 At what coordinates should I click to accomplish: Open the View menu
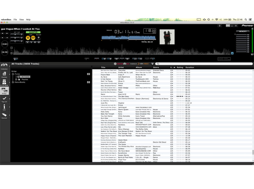click(x=22, y=19)
